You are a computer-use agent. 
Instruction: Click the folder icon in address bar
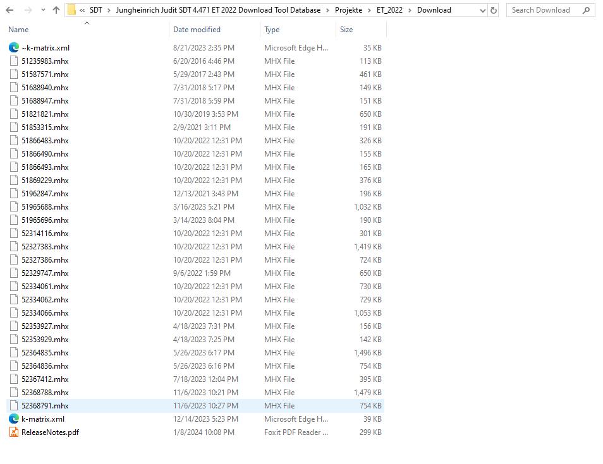click(71, 10)
